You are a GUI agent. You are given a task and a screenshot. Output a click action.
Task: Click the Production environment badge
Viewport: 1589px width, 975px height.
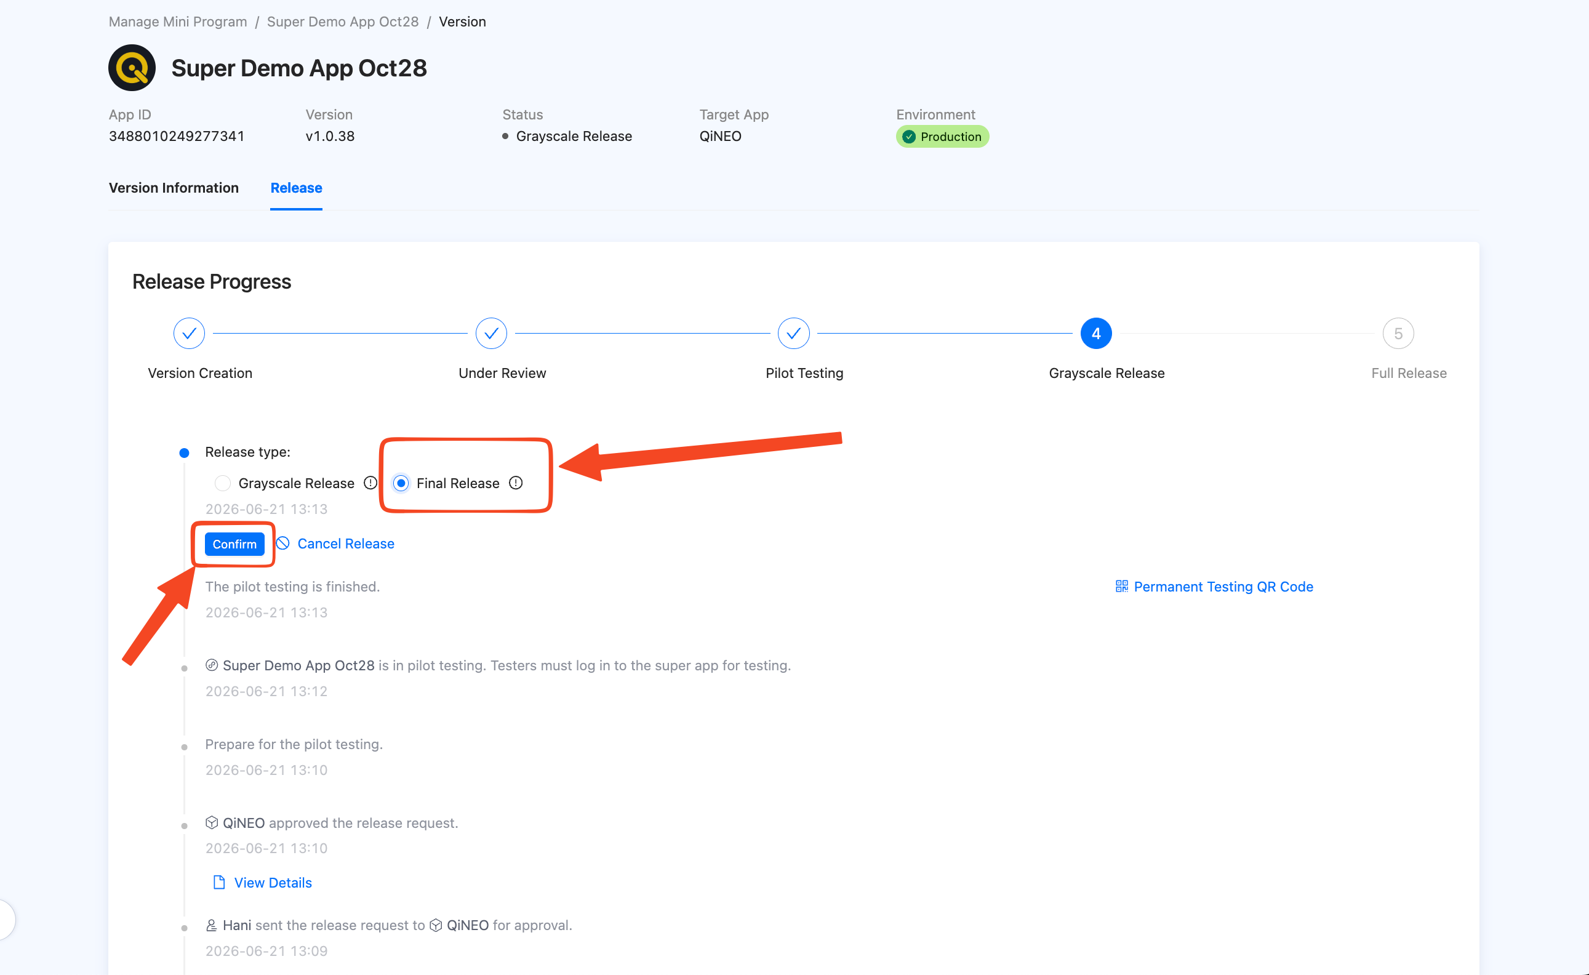click(942, 136)
